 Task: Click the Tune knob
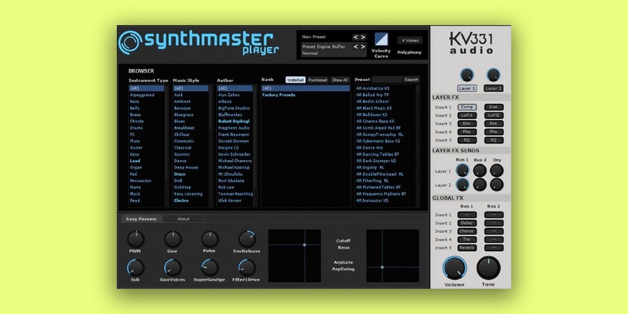(x=489, y=268)
